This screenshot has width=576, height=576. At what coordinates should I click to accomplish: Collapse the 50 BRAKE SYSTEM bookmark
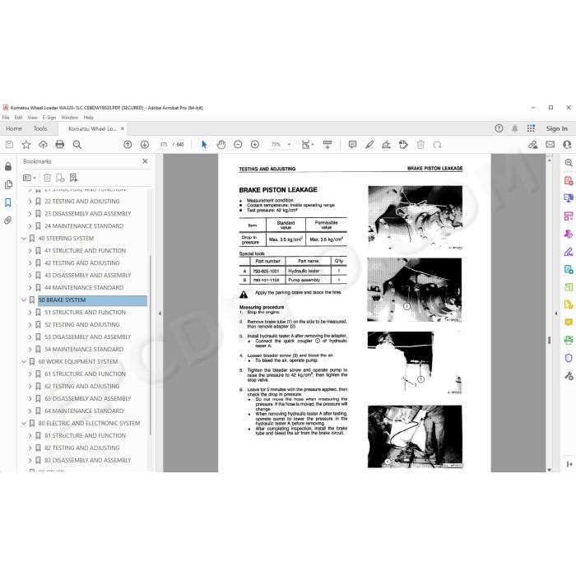[x=24, y=300]
